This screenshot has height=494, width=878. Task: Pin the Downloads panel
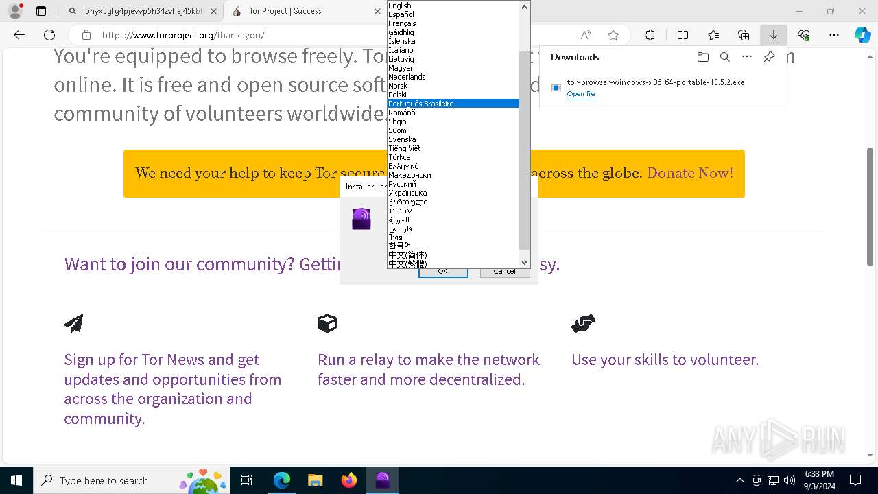click(770, 57)
